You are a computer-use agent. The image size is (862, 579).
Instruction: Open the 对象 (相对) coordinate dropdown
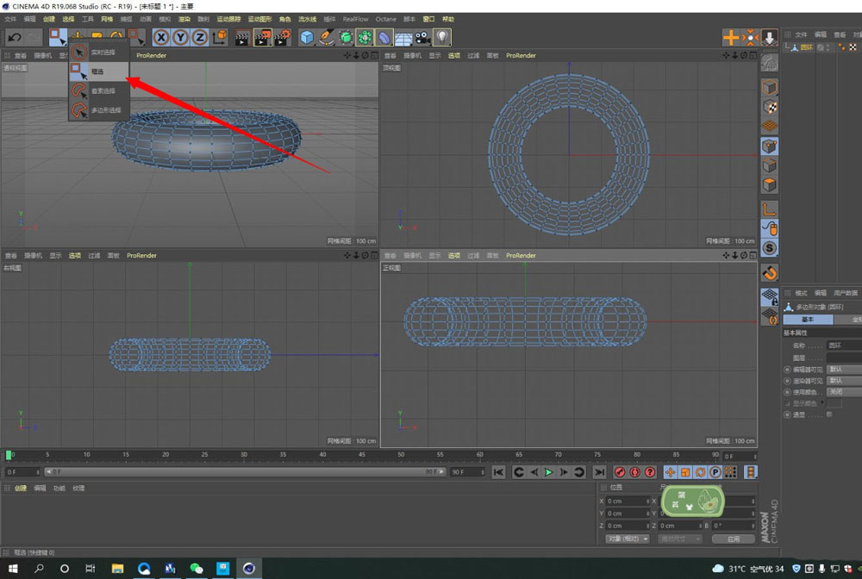click(628, 539)
